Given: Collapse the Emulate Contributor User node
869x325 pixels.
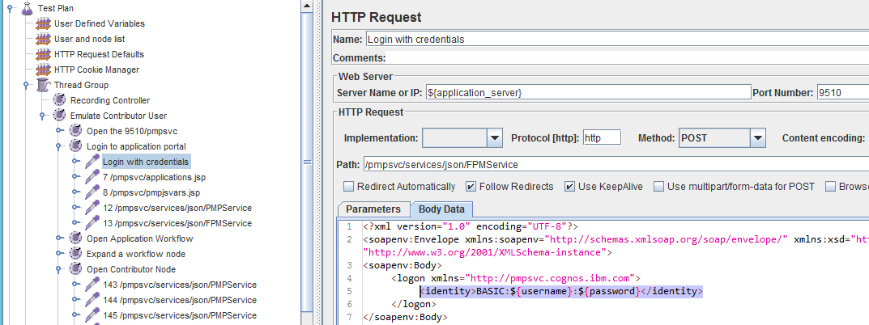Looking at the screenshot, I should 42,116.
